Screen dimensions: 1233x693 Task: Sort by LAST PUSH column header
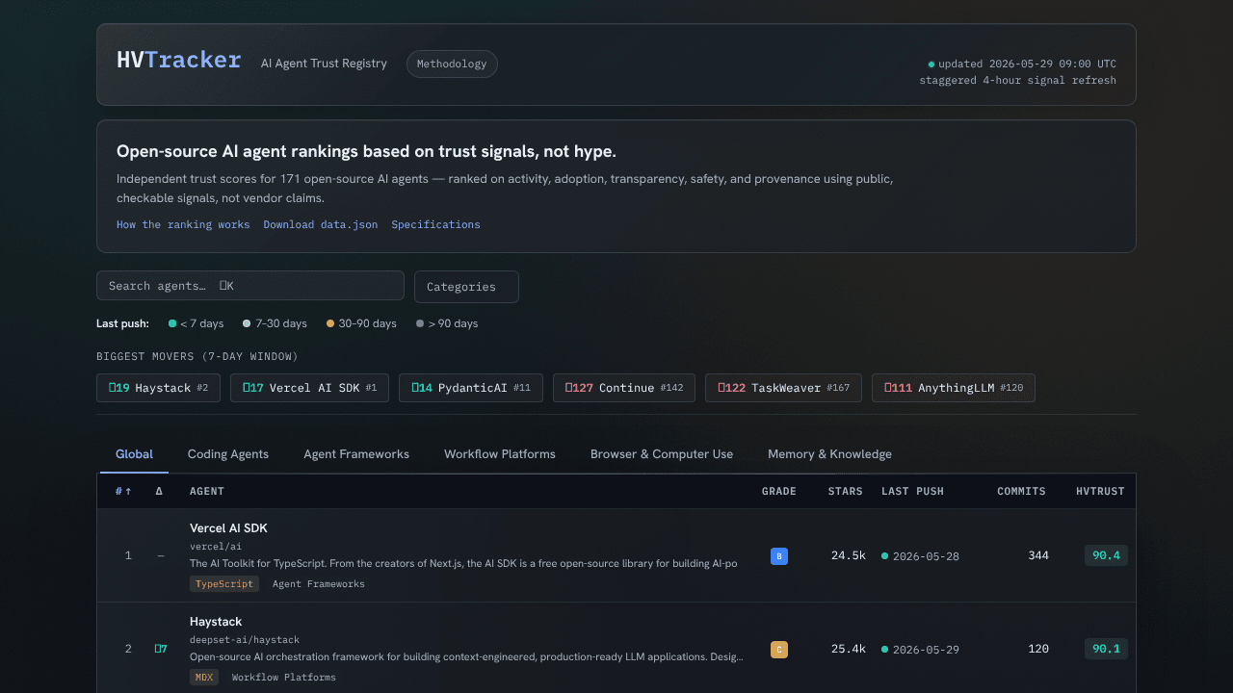912,491
